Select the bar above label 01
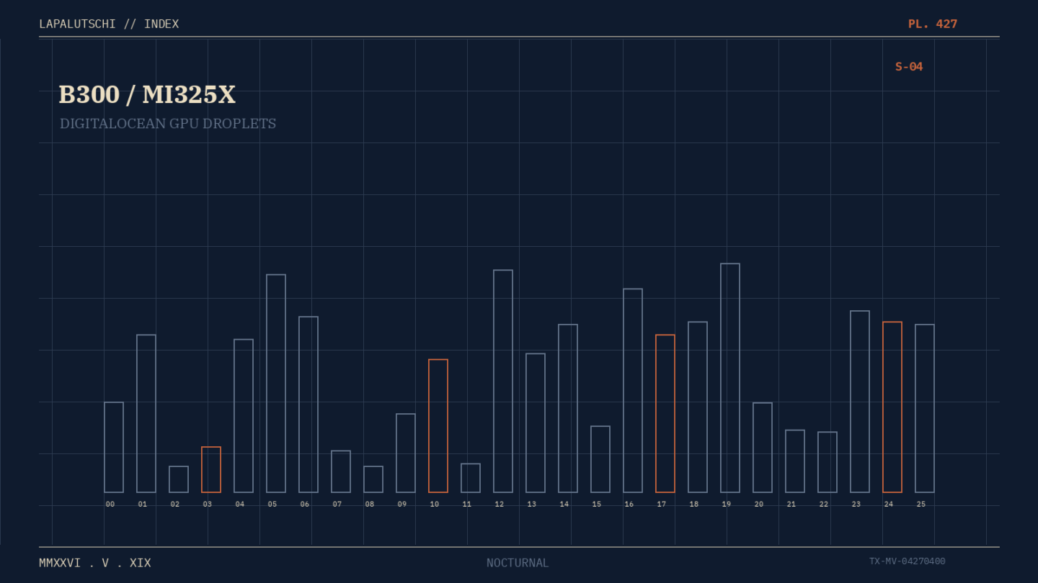Screen dimensions: 1038x583 click(x=146, y=414)
